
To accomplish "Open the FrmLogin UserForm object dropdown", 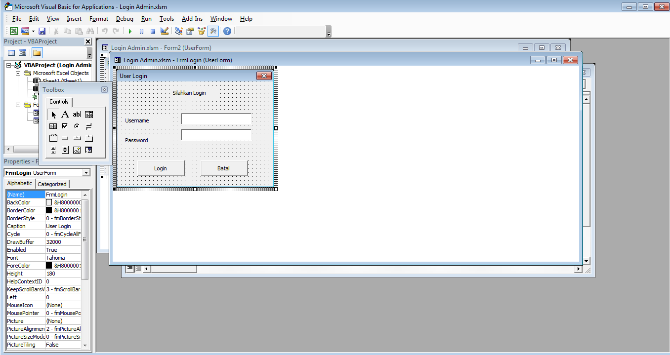I will [86, 173].
